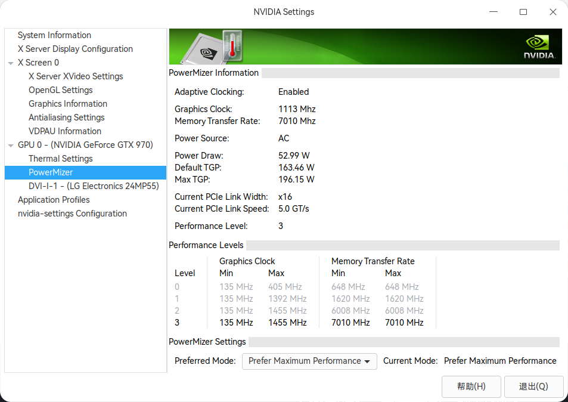Click Power Source value AC
Image resolution: width=568 pixels, height=402 pixels.
click(284, 138)
